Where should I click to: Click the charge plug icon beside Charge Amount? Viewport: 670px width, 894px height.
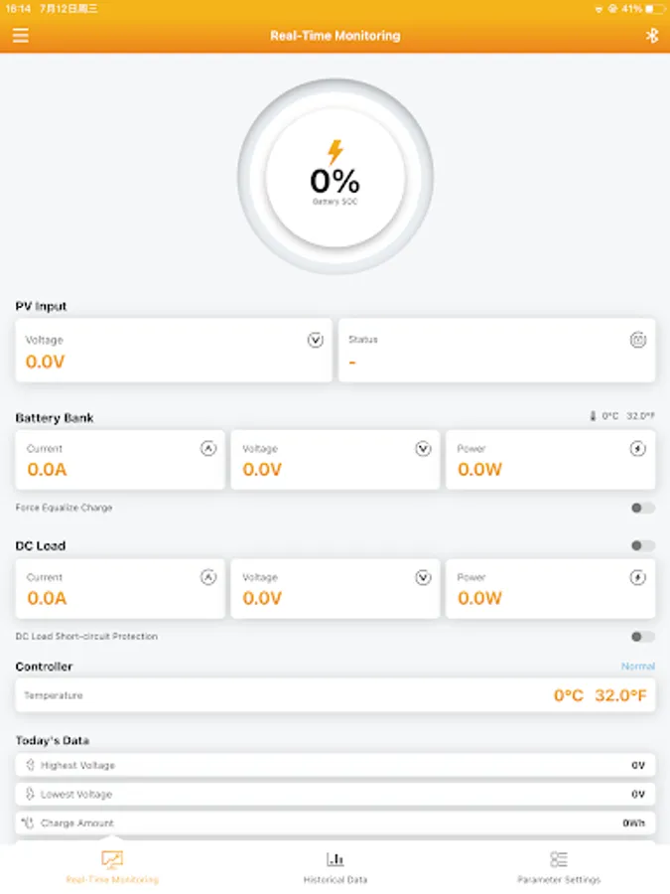click(x=26, y=822)
